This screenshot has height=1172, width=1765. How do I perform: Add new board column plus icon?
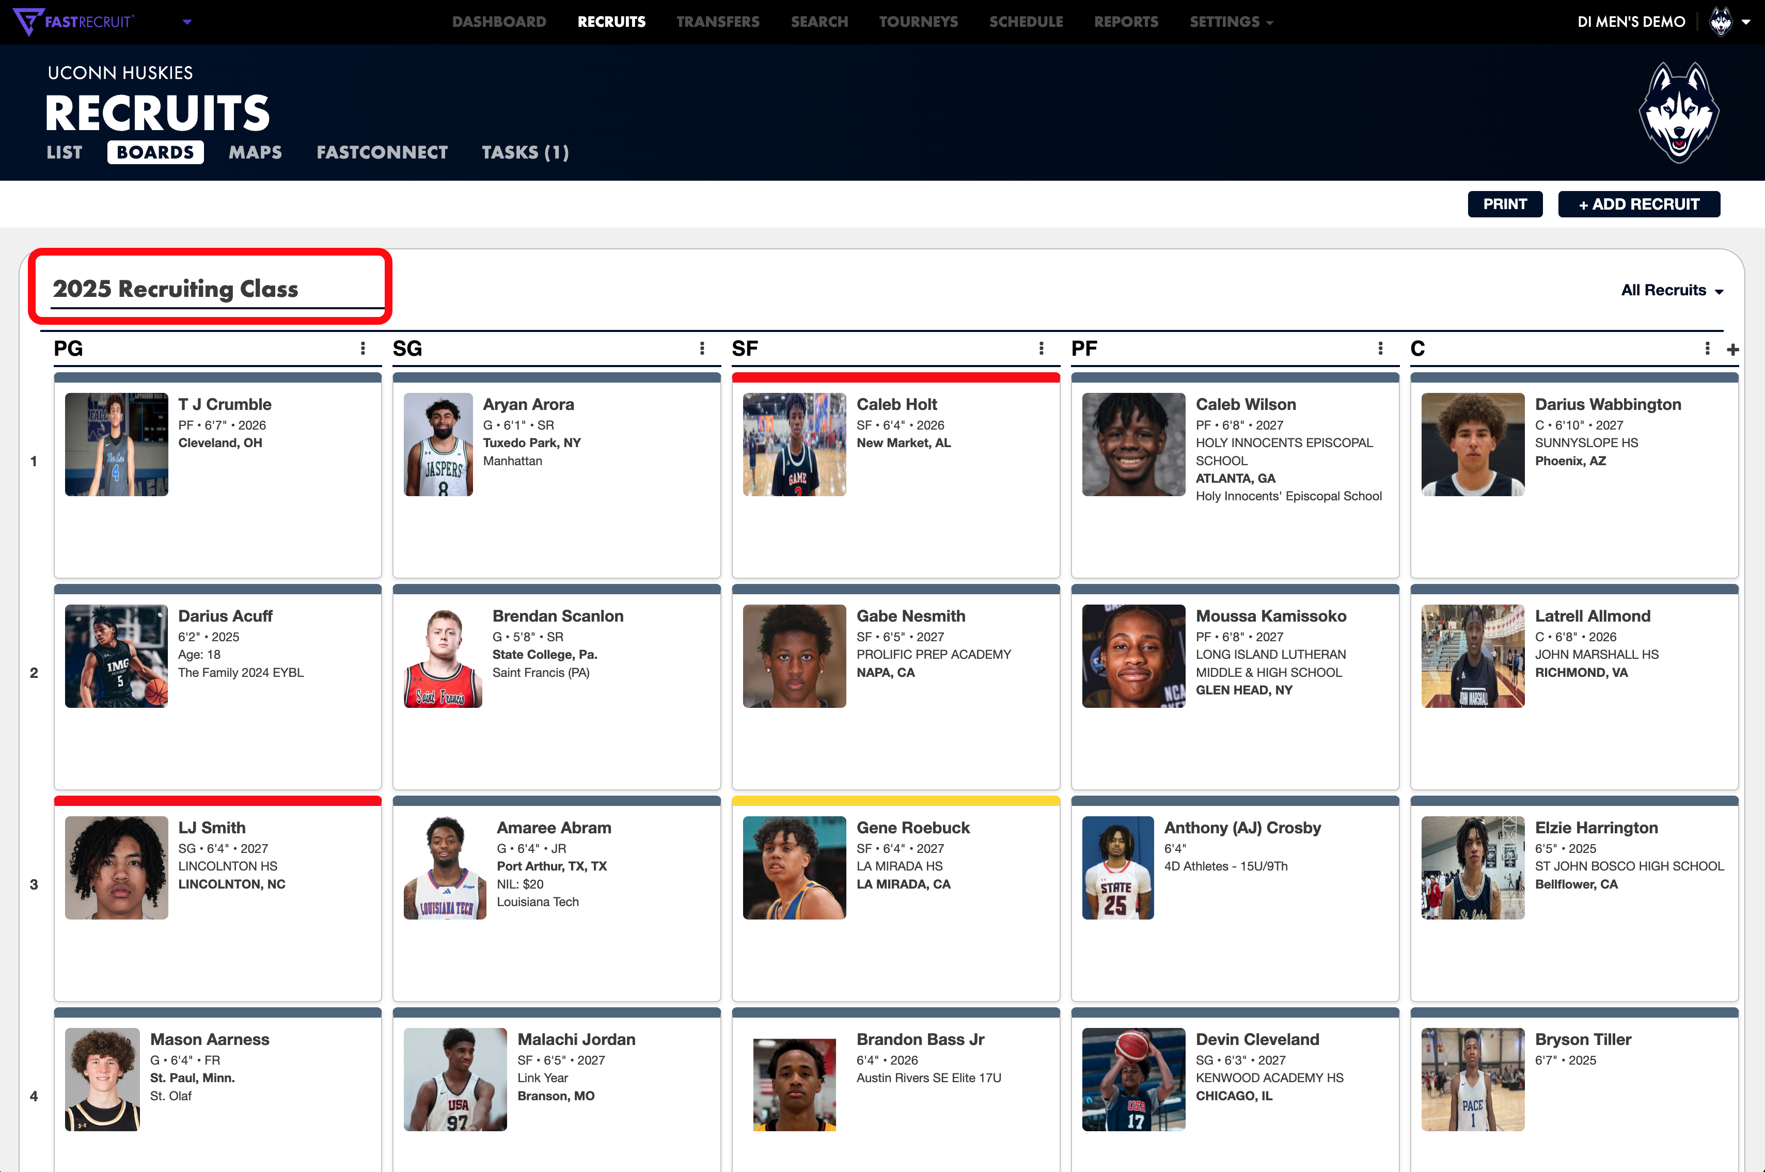[1733, 349]
